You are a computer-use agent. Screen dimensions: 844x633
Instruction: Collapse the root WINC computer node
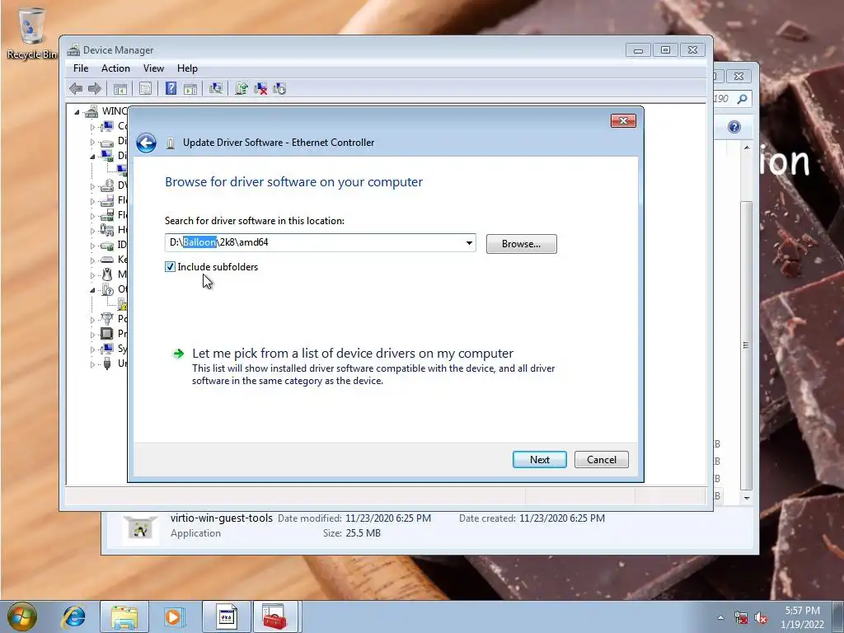click(x=77, y=112)
